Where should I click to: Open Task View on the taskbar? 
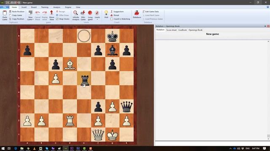[x=9, y=148]
